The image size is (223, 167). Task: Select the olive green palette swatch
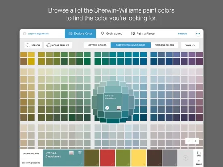pyautogui.click(x=123, y=158)
